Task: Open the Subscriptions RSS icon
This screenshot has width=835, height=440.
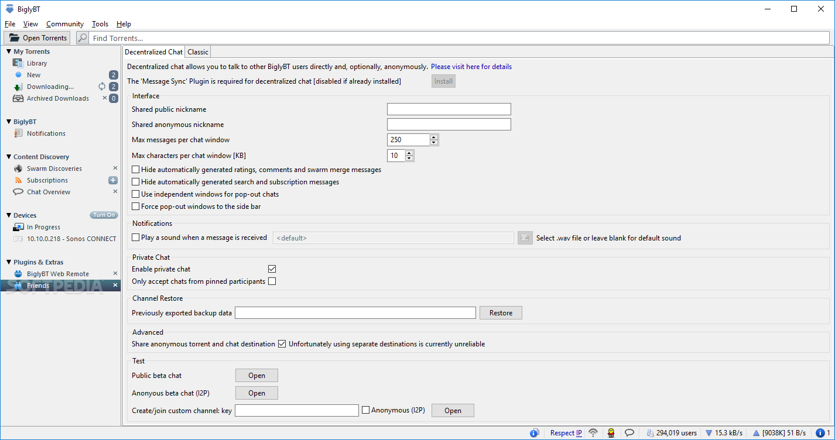Action: pos(18,180)
